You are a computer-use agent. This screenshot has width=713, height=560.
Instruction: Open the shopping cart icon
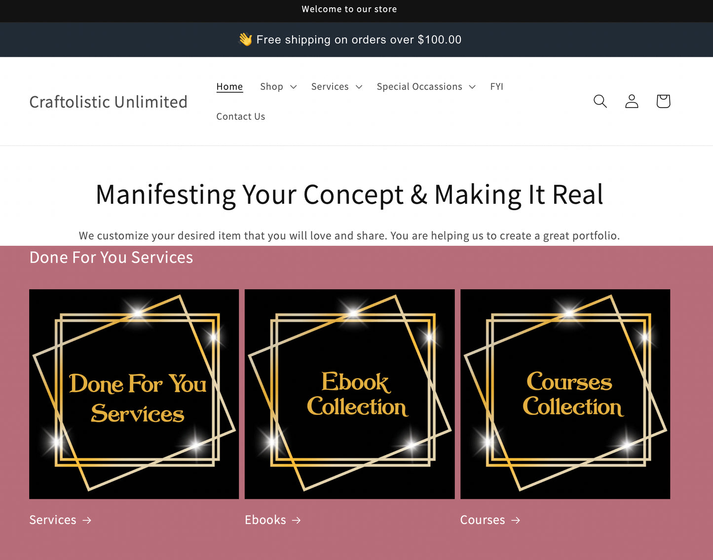point(663,101)
